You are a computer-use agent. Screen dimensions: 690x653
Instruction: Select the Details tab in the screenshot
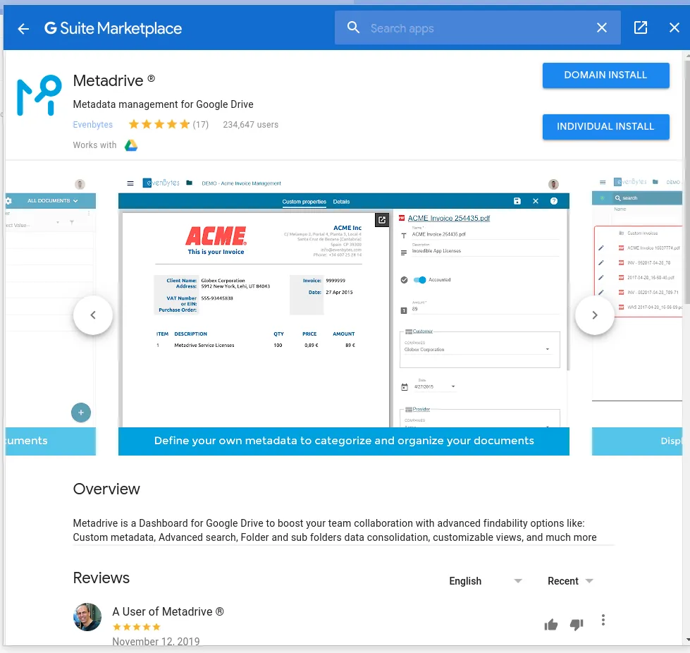(x=341, y=202)
